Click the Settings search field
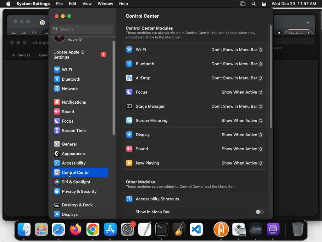This screenshot has height=242, width=322. (82, 29)
